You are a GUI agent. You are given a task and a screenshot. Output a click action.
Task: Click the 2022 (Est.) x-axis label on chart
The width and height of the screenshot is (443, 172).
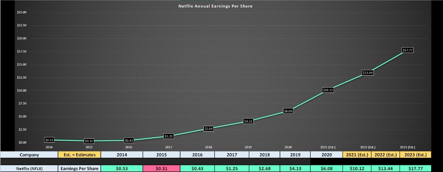coord(368,147)
